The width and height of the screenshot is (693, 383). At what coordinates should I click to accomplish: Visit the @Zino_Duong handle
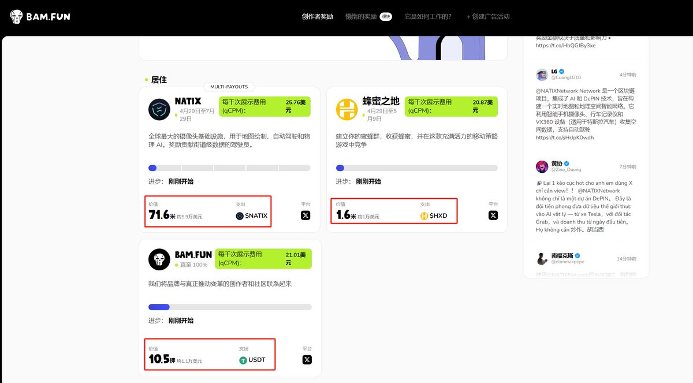tap(567, 170)
